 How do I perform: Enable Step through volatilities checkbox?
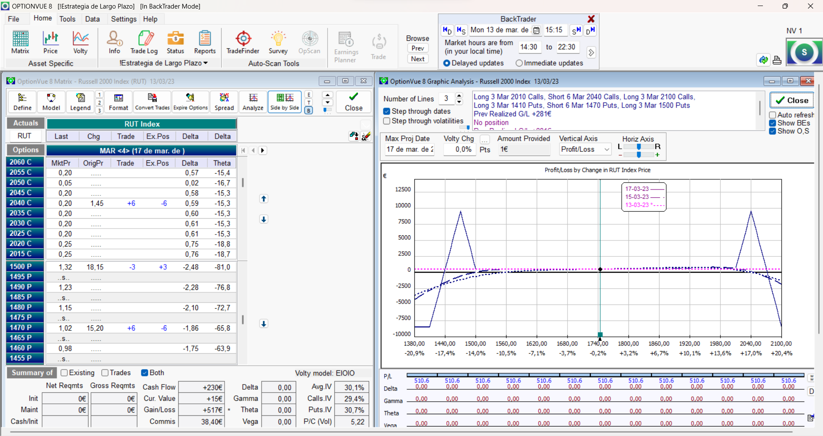coord(387,121)
